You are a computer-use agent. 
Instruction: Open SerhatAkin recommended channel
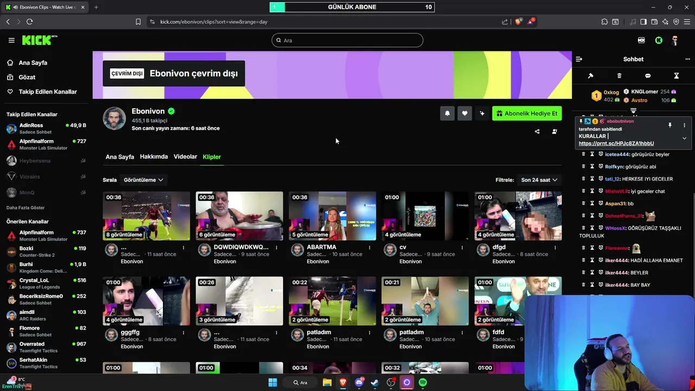point(46,363)
